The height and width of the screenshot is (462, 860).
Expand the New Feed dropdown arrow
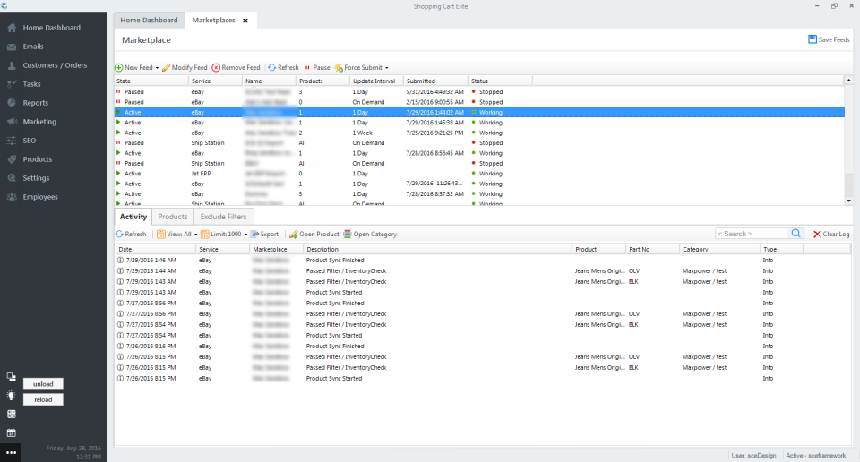tap(158, 68)
